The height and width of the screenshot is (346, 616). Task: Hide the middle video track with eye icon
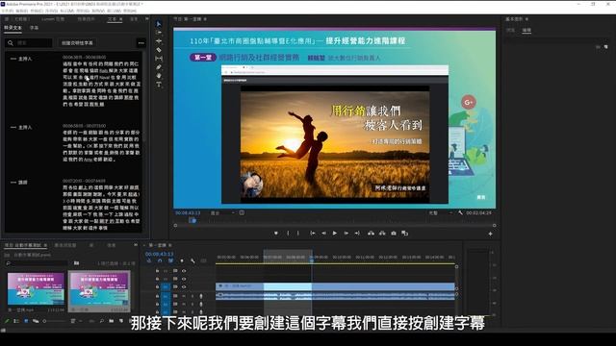tap(184, 279)
